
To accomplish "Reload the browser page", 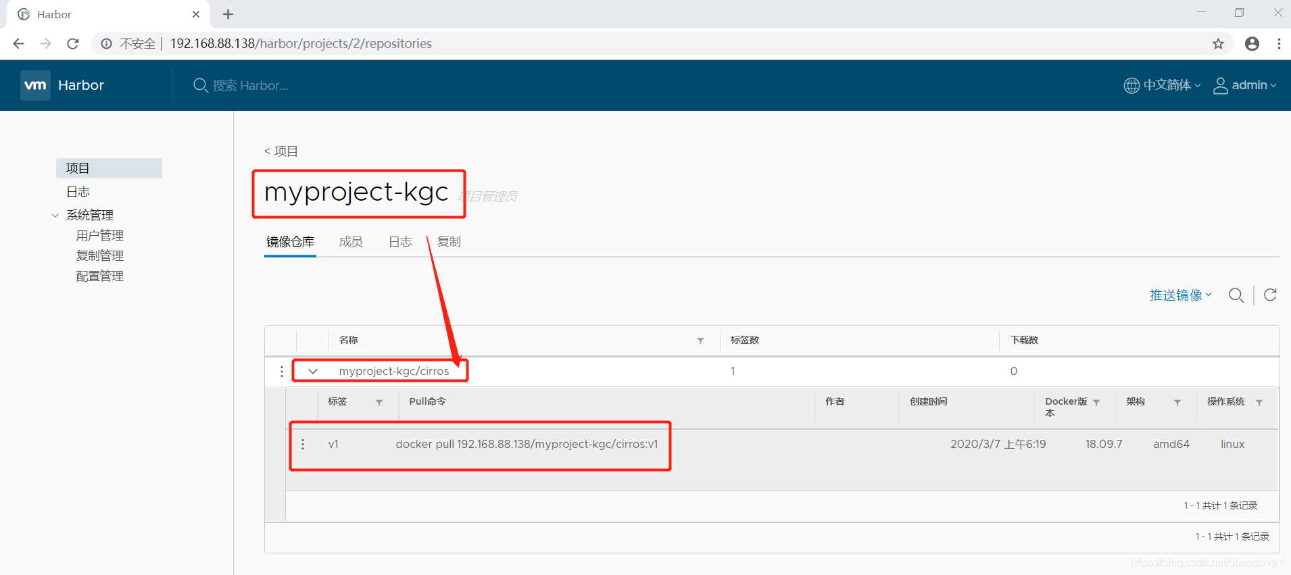I will (73, 44).
